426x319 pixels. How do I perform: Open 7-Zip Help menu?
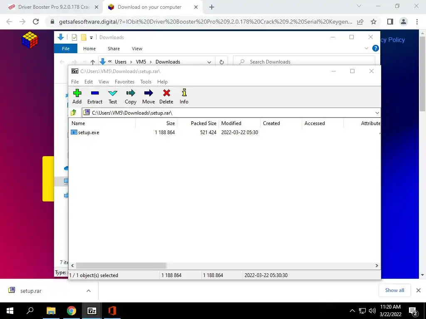[162, 82]
